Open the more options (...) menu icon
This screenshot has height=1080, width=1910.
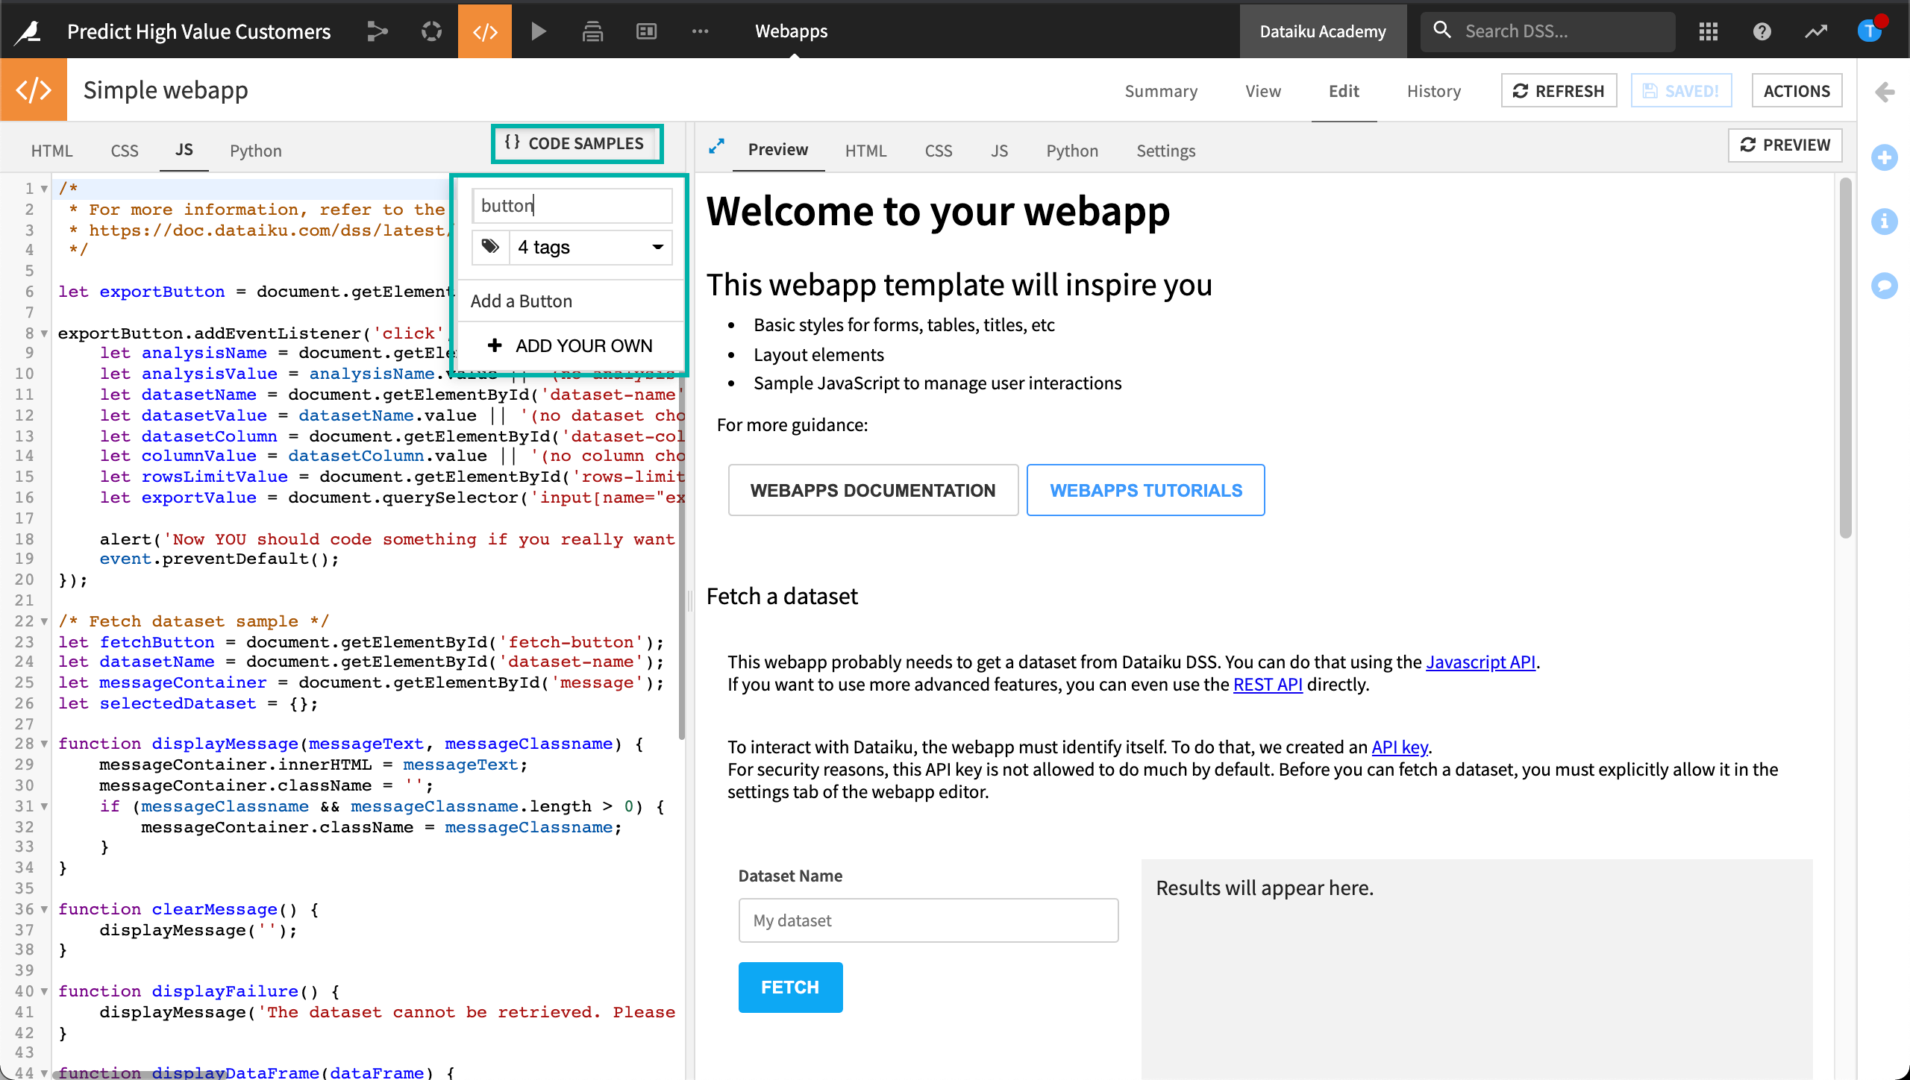click(701, 31)
